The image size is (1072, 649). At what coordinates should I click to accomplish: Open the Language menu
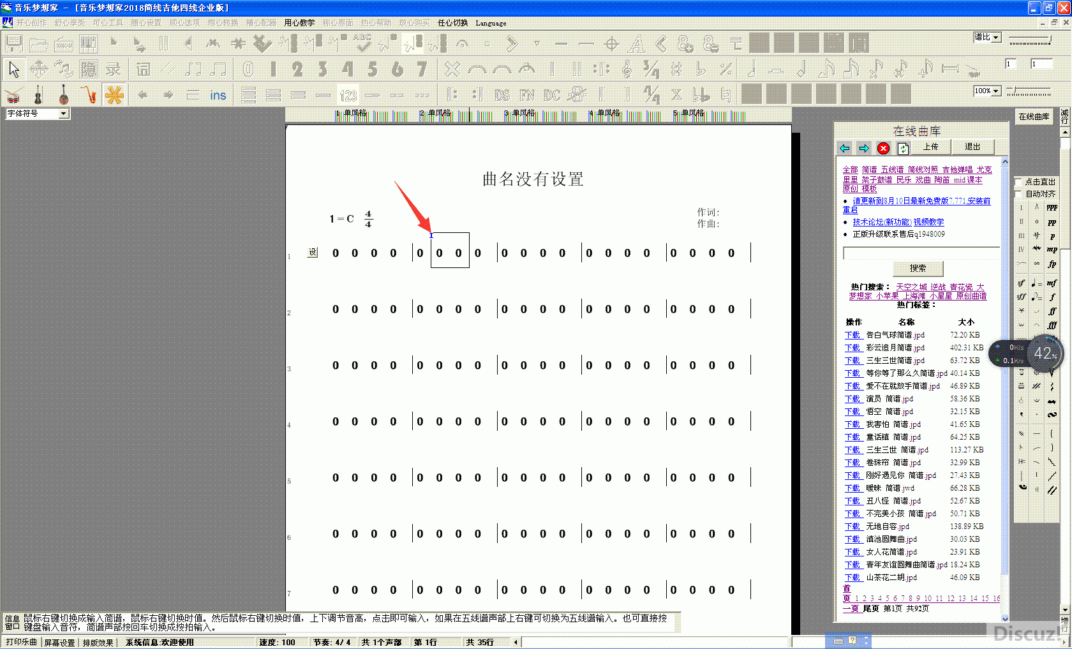coord(491,23)
